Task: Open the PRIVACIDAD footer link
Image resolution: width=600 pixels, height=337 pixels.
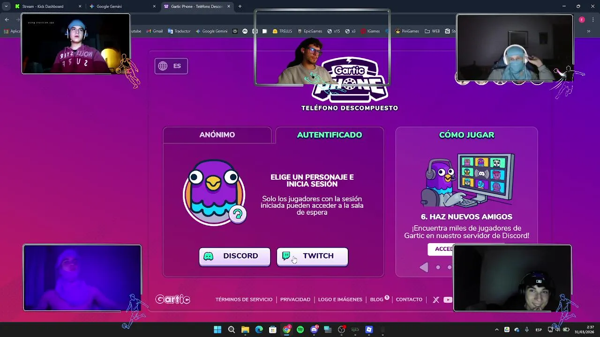Action: [x=295, y=300]
